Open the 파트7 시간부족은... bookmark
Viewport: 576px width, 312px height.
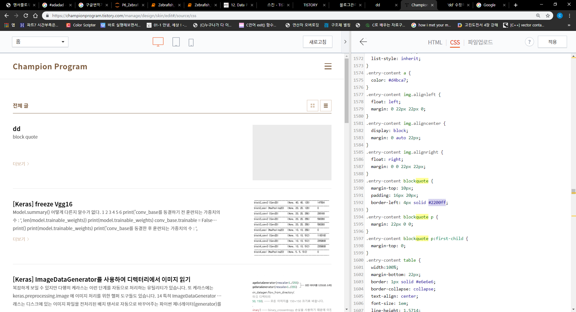click(39, 25)
